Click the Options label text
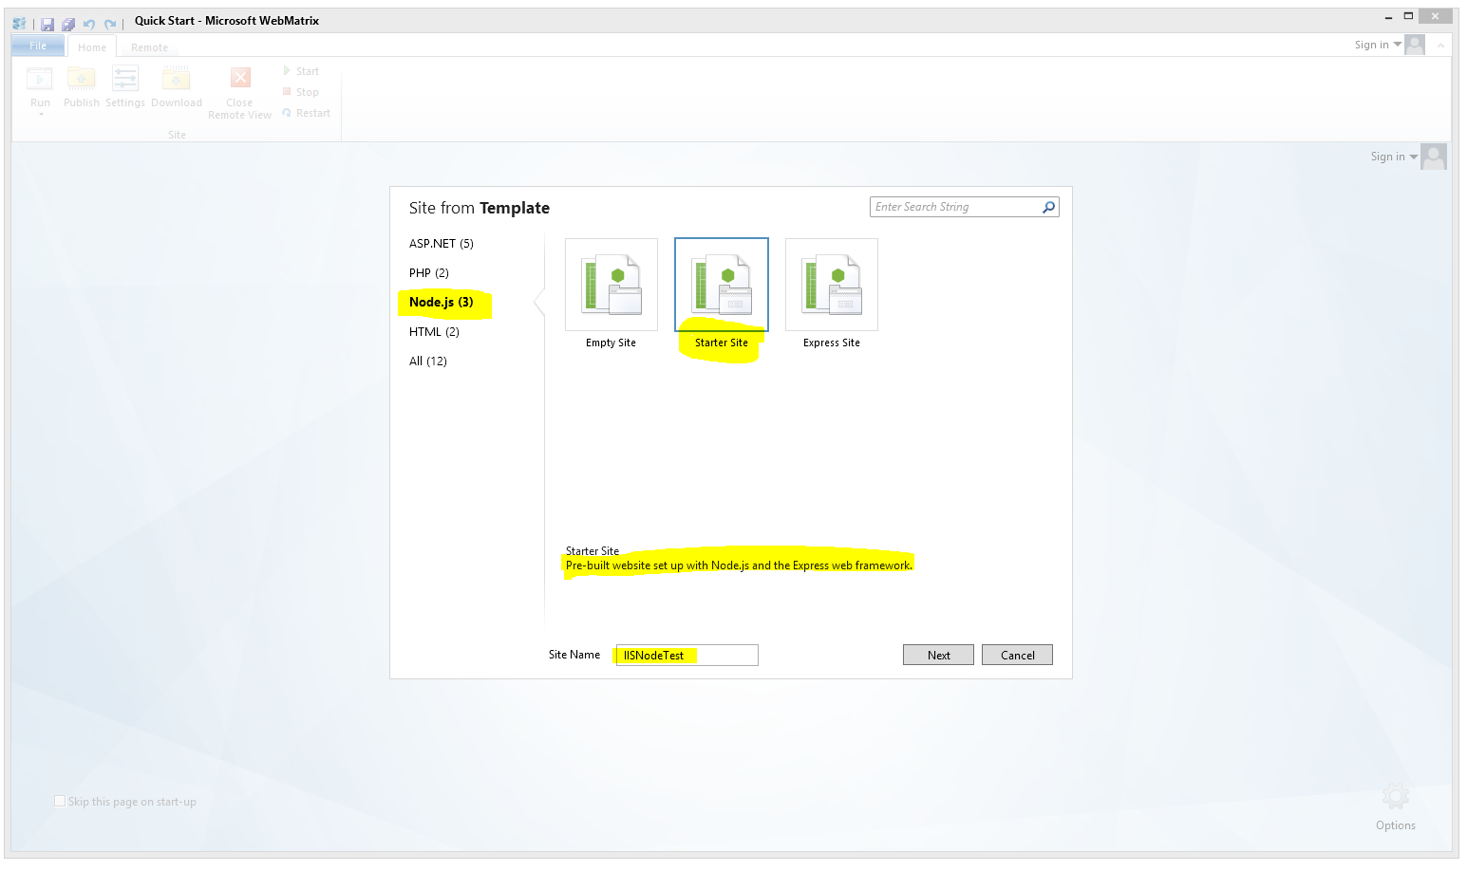This screenshot has height=871, width=1467. pyautogui.click(x=1396, y=825)
